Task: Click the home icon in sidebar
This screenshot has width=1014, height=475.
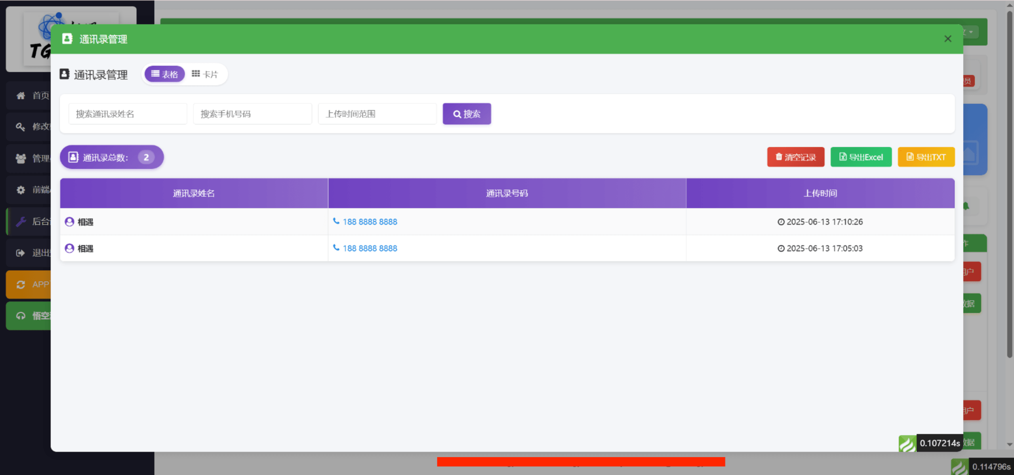Action: click(21, 95)
